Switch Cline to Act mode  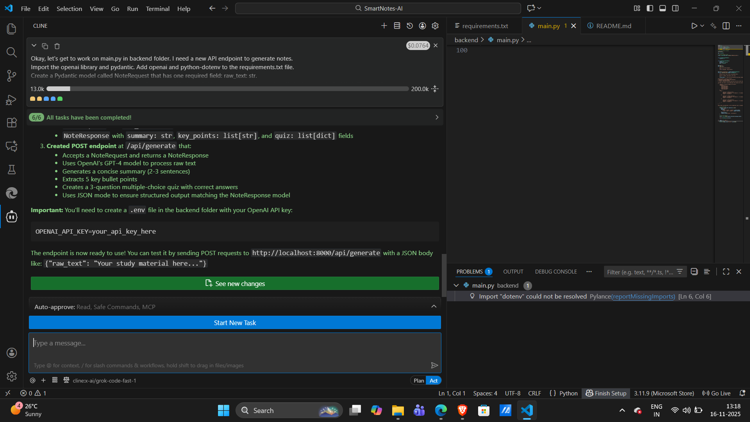[434, 381]
